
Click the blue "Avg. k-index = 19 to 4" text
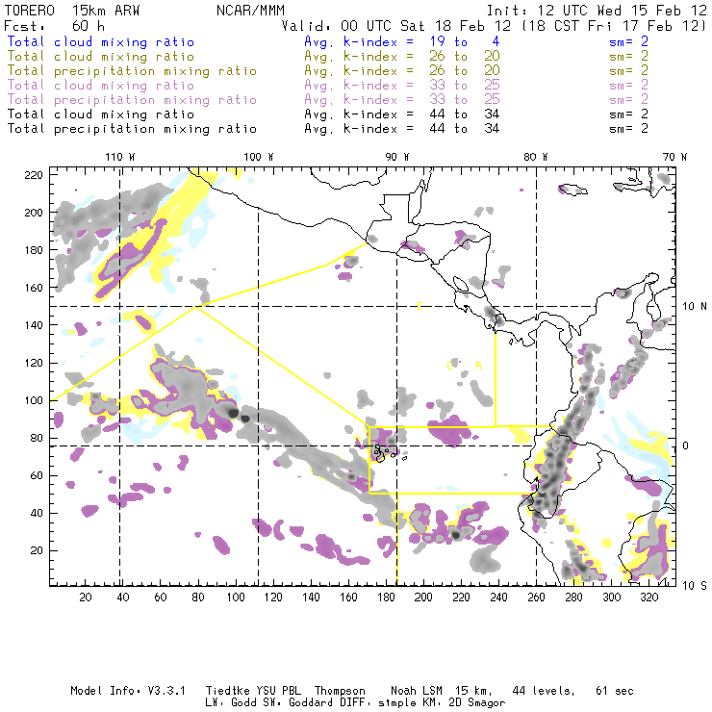[x=402, y=42]
